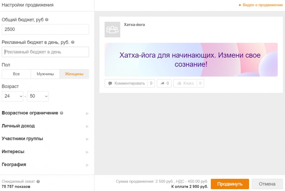Expand Участники группы section
The image size is (285, 191).
pyautogui.click(x=45, y=139)
